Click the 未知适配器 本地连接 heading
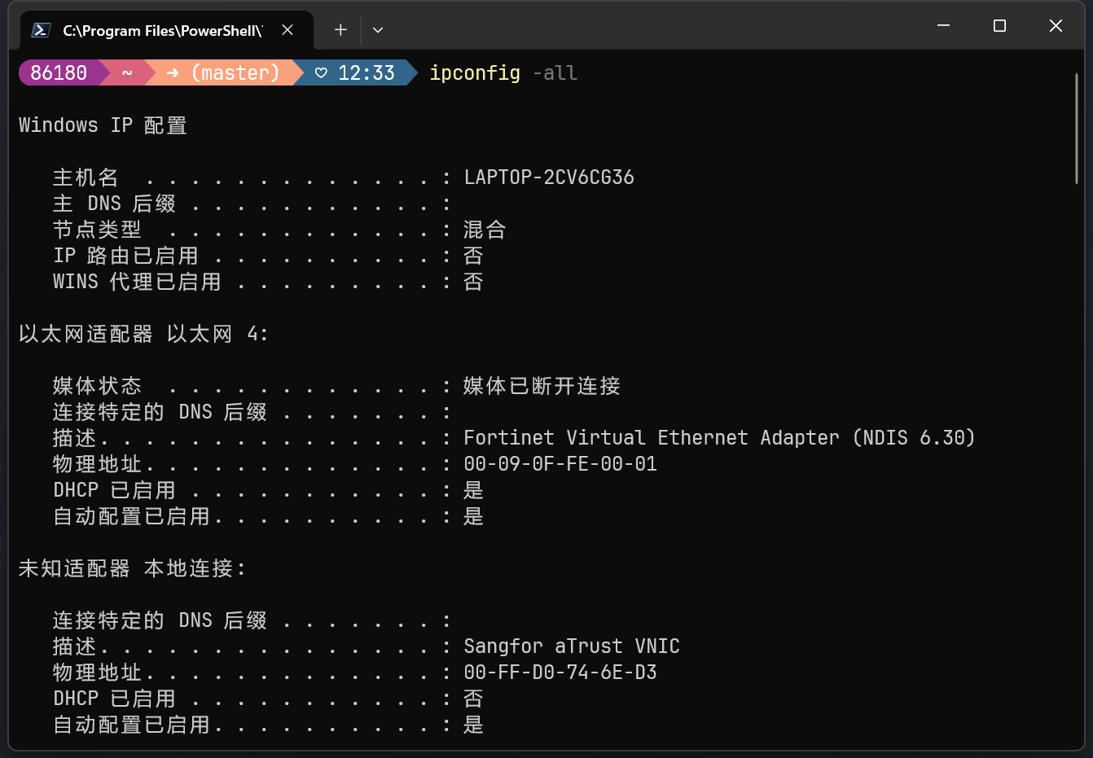The width and height of the screenshot is (1093, 758). (133, 568)
